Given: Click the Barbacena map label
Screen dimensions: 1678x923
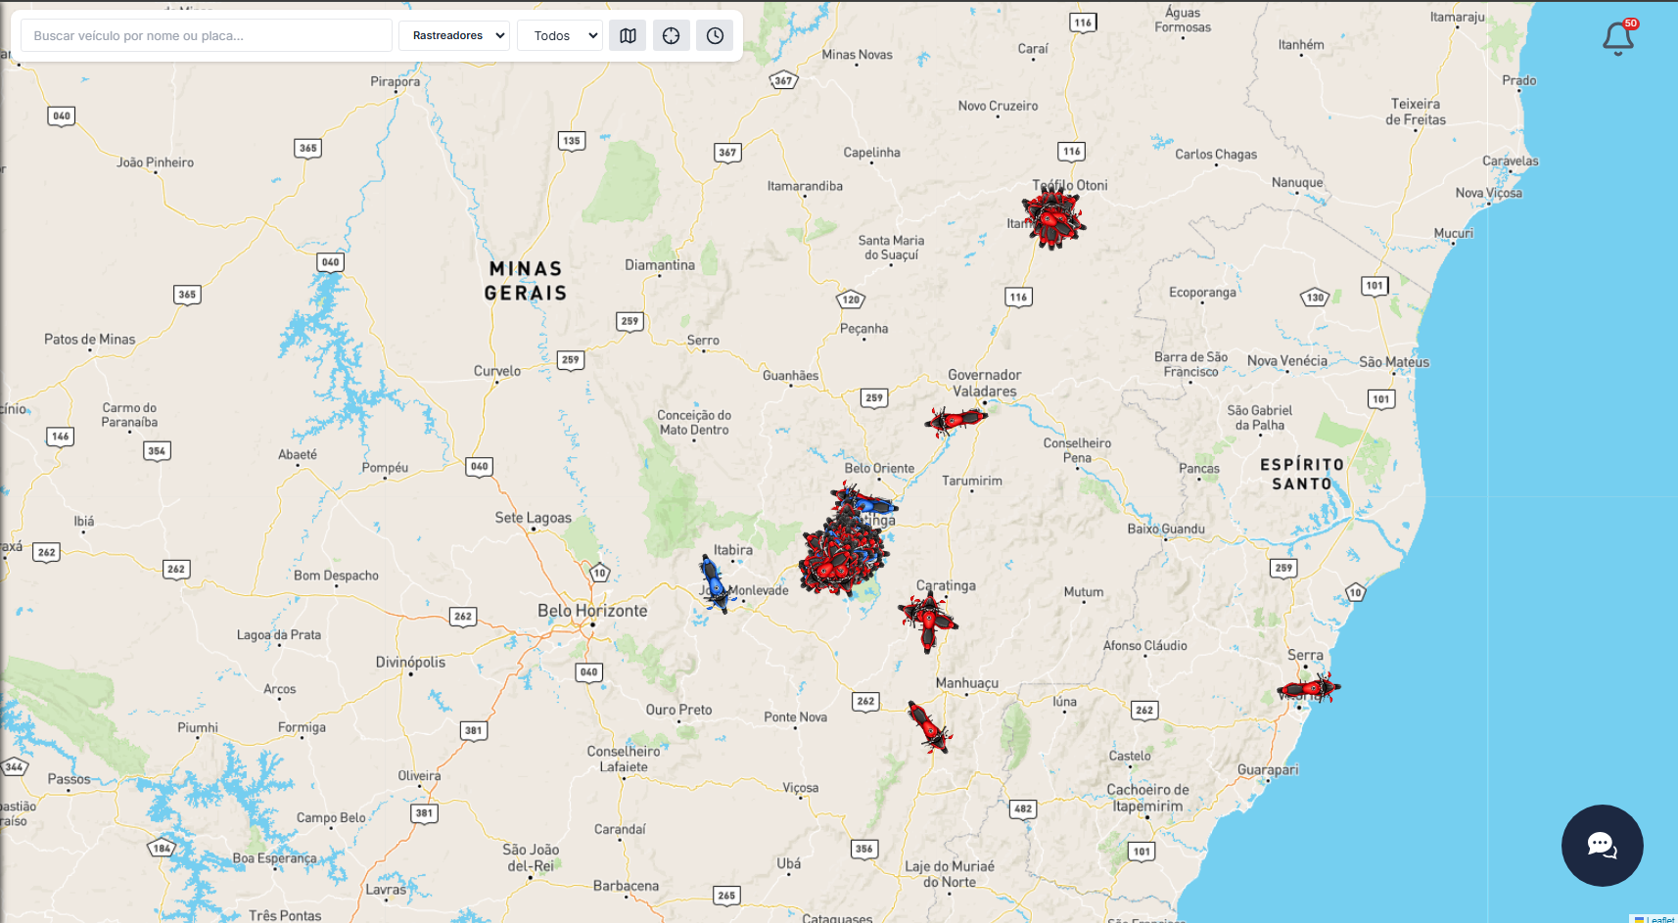Looking at the screenshot, I should 626,886.
